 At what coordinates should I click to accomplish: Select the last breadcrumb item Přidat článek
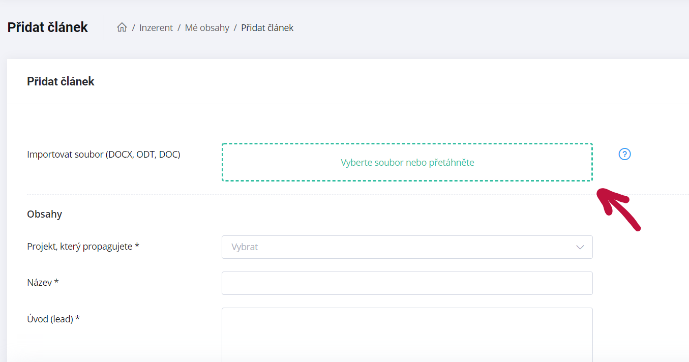point(267,28)
